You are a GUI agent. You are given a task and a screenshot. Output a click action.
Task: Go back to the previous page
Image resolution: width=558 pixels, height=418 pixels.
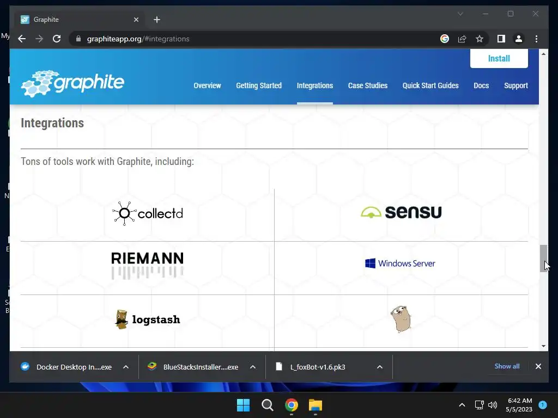(22, 39)
